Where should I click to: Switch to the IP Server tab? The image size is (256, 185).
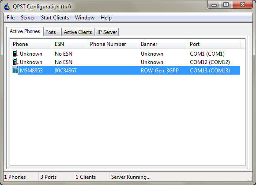click(x=107, y=32)
